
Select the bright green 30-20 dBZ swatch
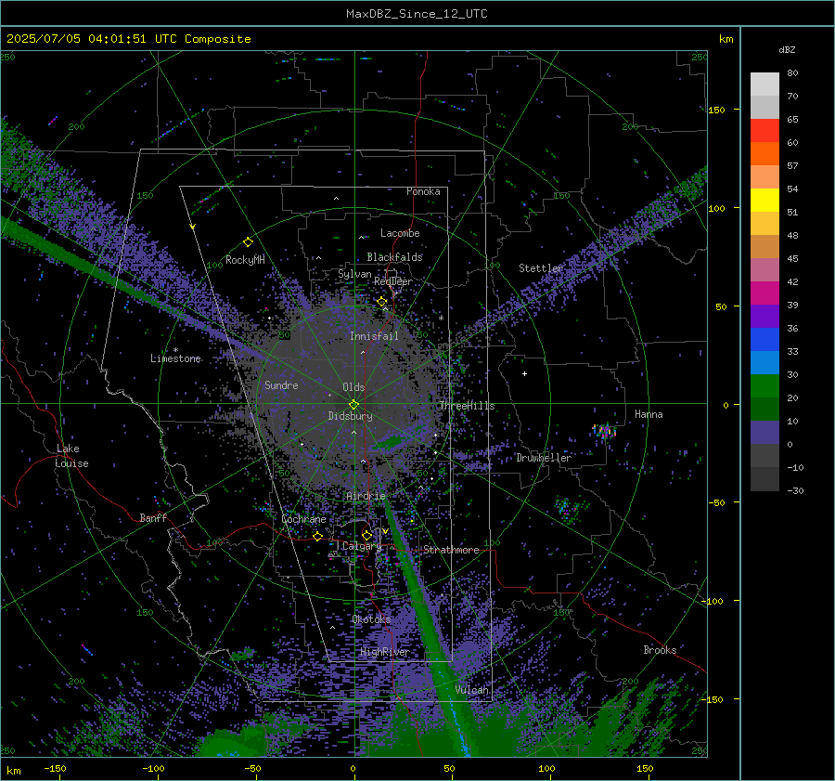click(x=764, y=386)
